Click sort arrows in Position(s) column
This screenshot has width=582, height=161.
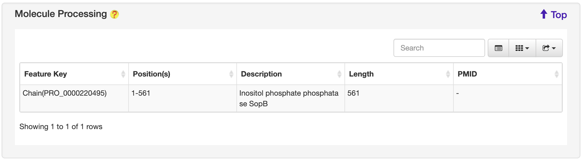[x=231, y=74]
